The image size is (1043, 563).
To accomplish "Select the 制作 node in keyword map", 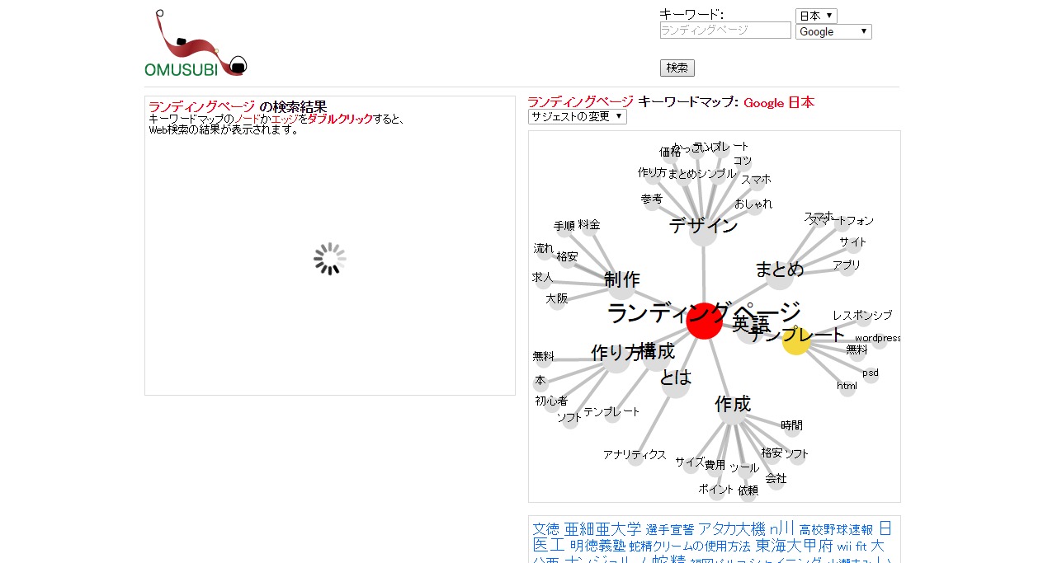I will [622, 285].
